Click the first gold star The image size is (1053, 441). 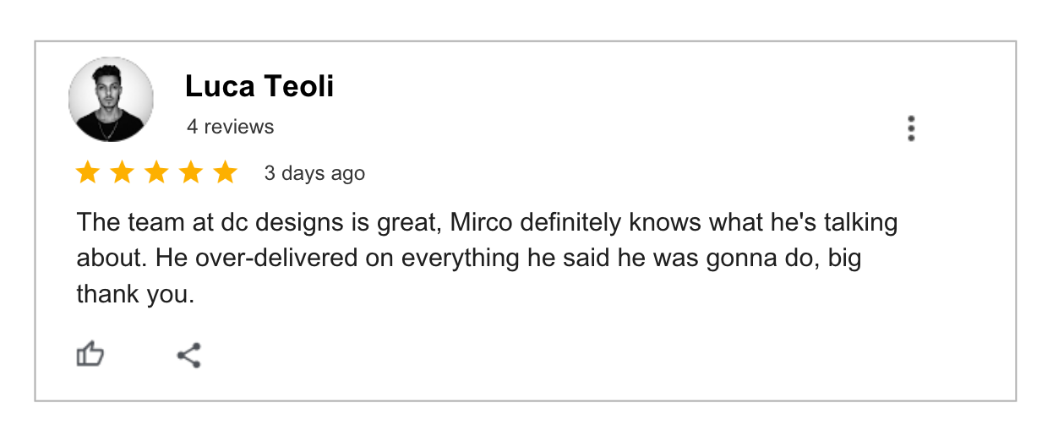(88, 173)
